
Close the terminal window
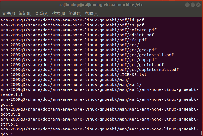click(x=198, y=5)
